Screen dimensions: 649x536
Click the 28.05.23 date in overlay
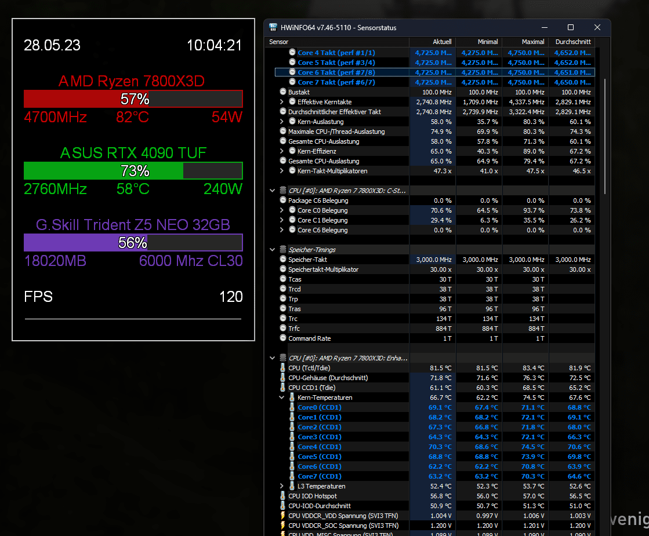[x=52, y=45]
